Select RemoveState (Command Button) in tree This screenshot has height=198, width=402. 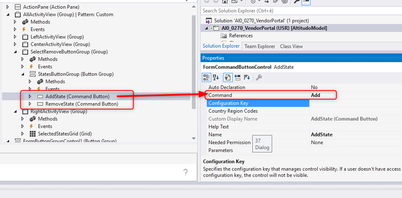click(81, 104)
